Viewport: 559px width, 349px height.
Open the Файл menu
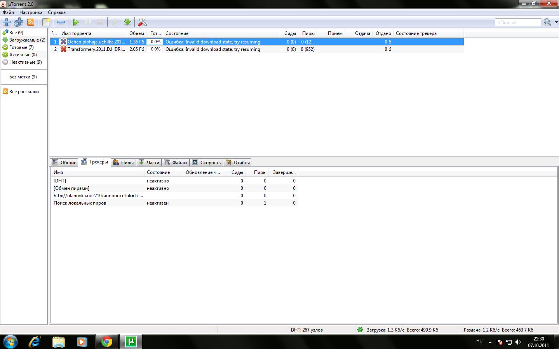click(8, 12)
